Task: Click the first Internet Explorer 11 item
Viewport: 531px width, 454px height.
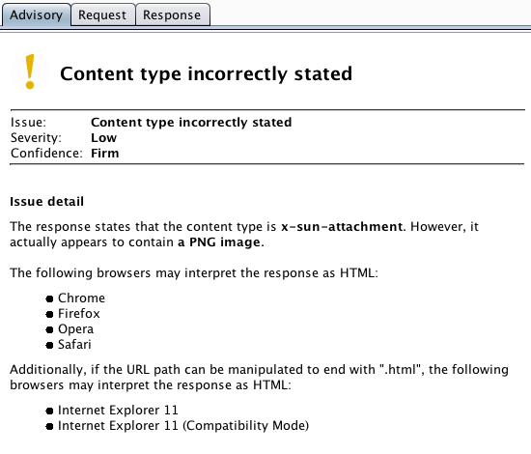Action: [x=118, y=410]
